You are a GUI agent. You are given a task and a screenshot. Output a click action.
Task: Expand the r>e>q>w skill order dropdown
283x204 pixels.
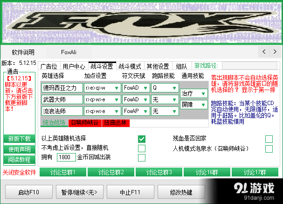[x=102, y=88]
